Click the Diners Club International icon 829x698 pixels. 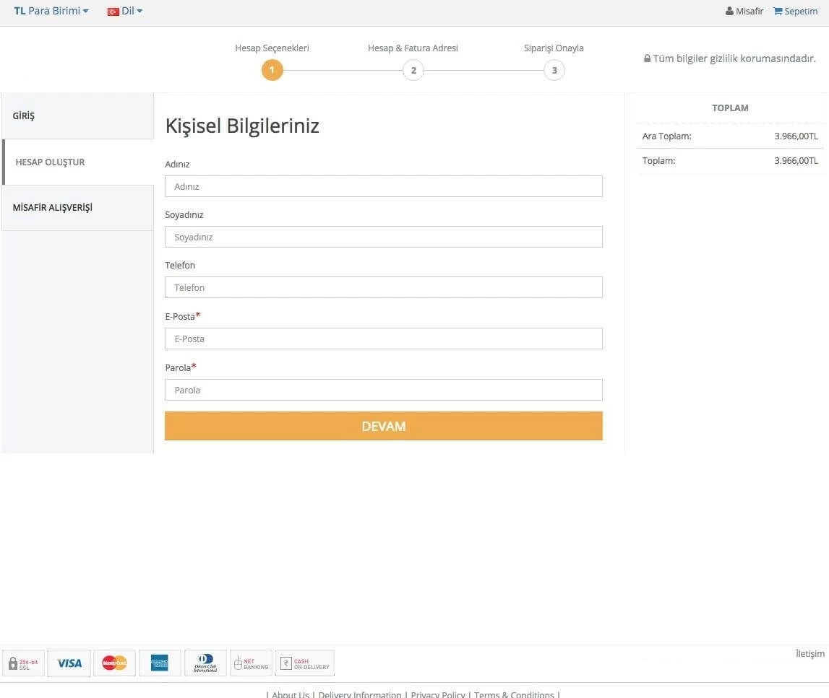205,663
